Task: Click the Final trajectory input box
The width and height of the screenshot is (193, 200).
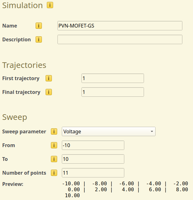Action: pos(112,92)
